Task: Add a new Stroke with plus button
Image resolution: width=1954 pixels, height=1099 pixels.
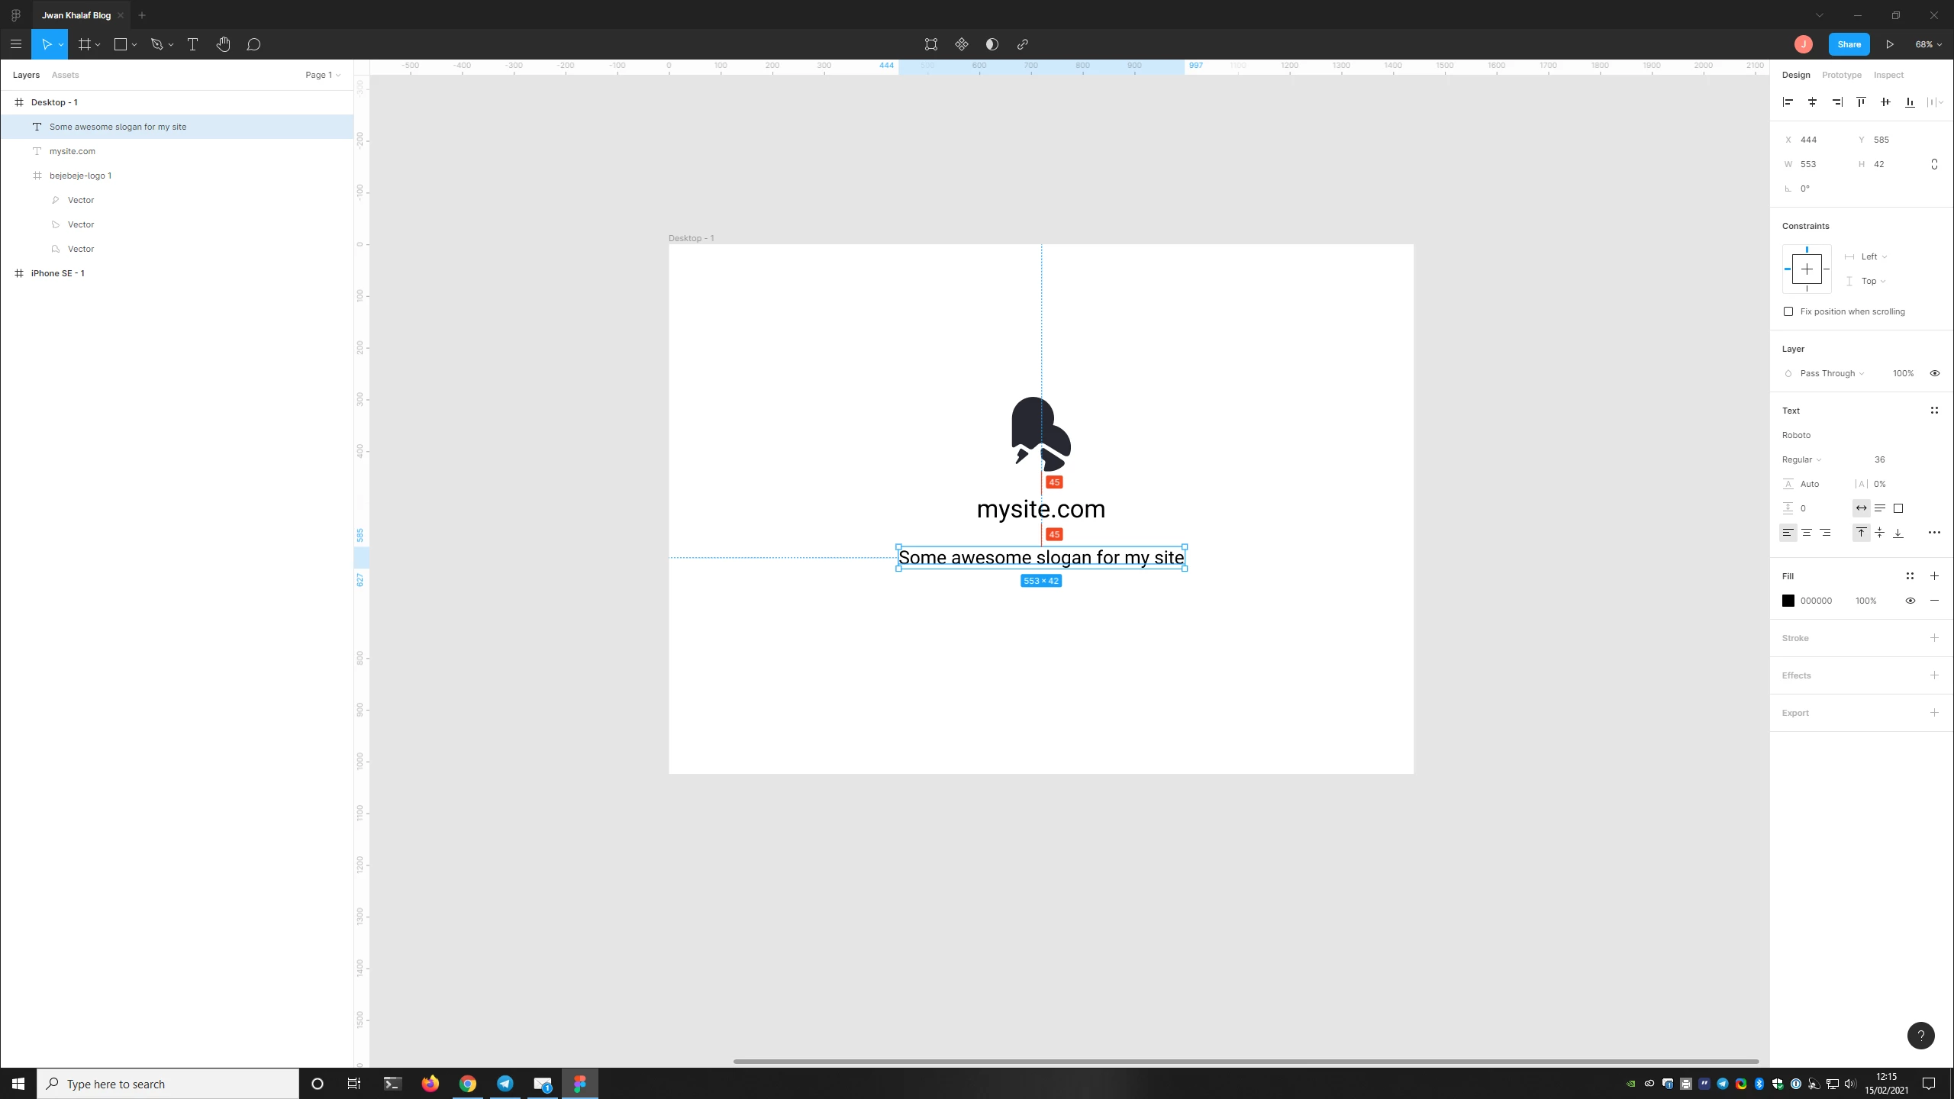Action: 1934,638
